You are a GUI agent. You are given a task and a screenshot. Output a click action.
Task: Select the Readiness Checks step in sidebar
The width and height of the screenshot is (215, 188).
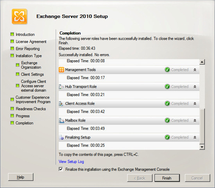point(31,109)
